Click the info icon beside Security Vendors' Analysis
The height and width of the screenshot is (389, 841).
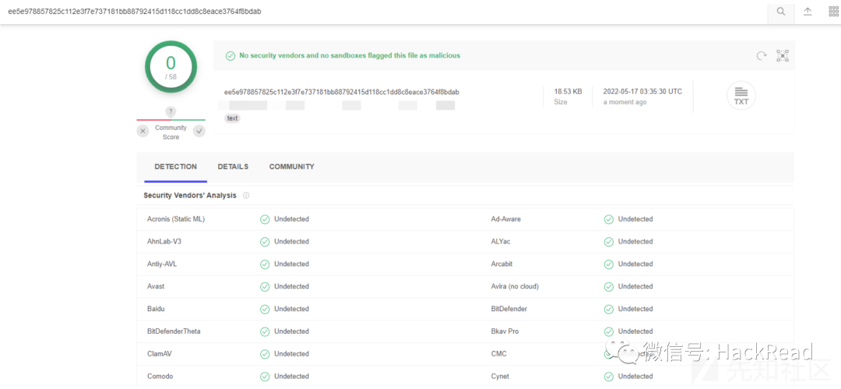point(246,195)
